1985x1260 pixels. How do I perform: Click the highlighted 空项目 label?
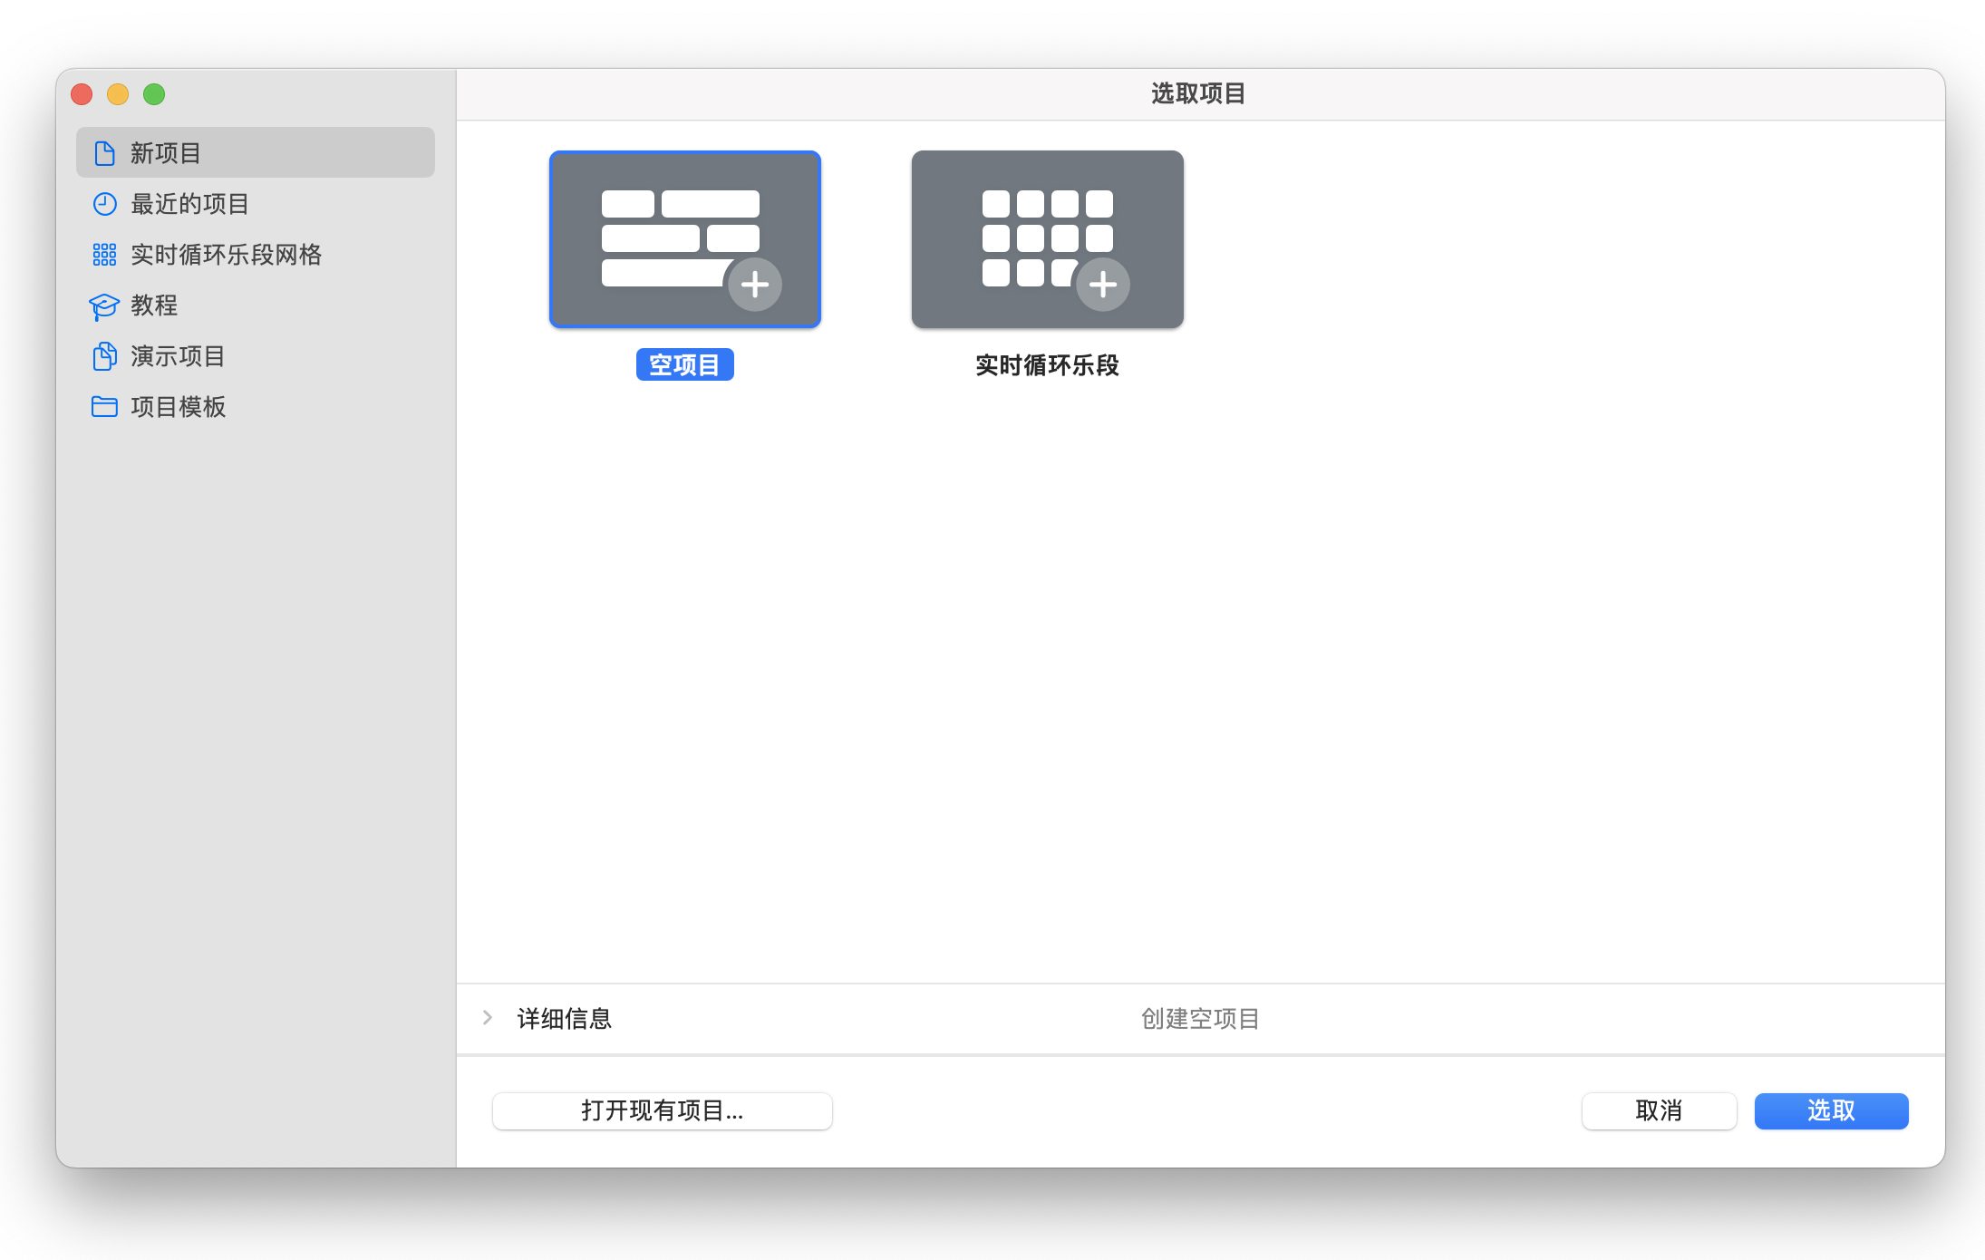pos(685,364)
